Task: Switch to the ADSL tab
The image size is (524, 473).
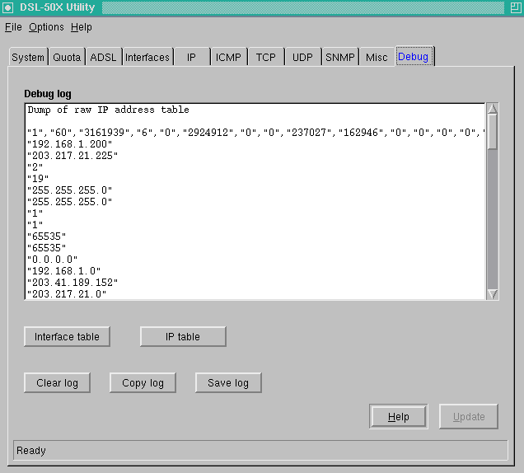Action: pos(103,57)
